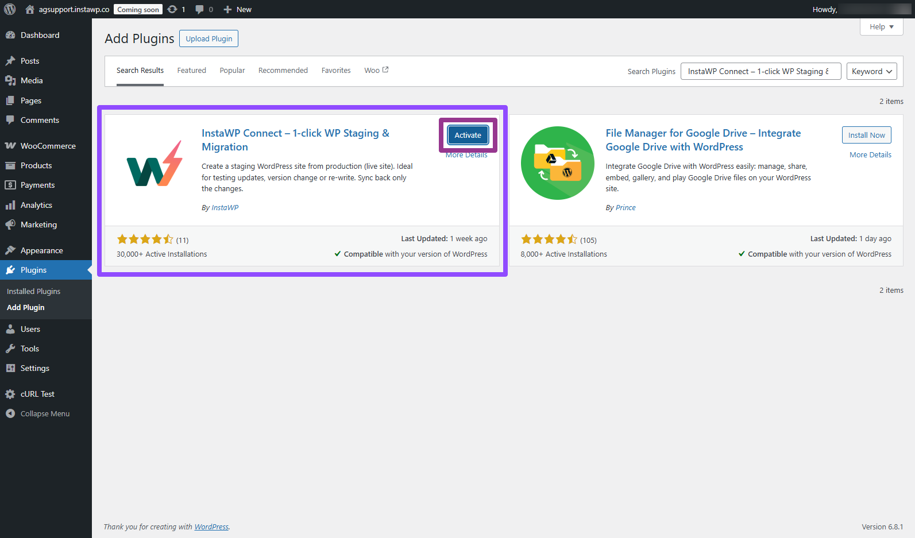
Task: Open the cURL Test gear icon
Action: 10,394
